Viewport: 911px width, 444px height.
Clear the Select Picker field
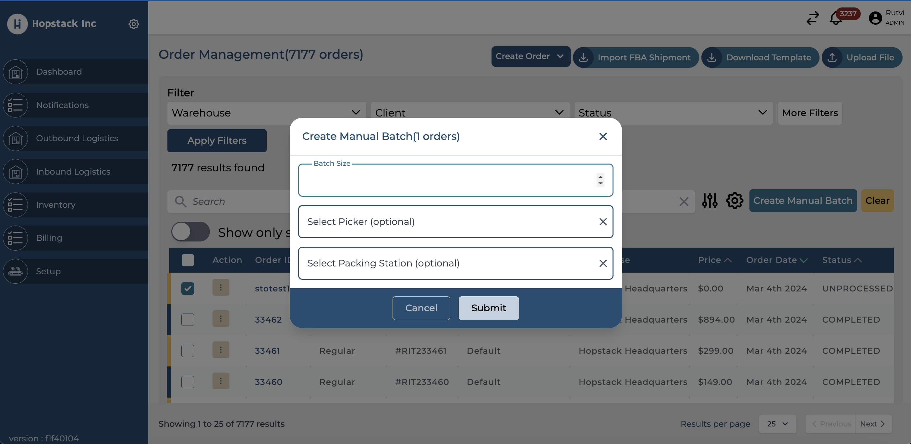603,222
